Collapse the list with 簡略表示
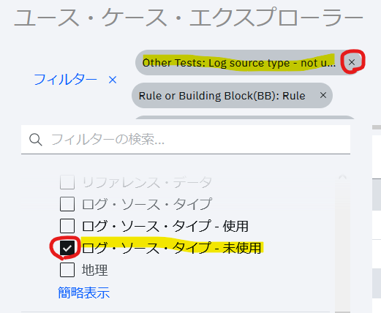Screen dimensions: 381x313 (83, 293)
